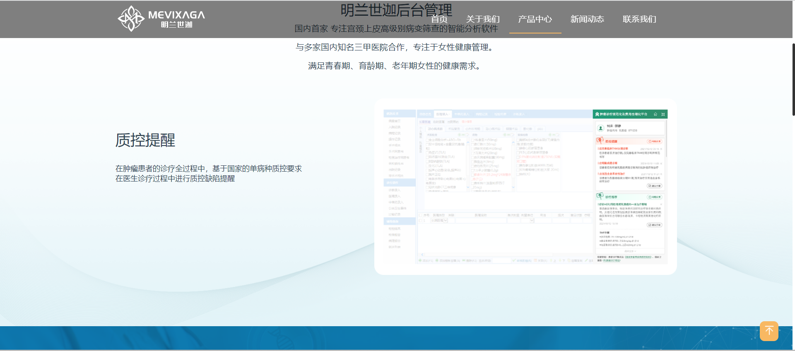Screen dimensions: 795x351
Task: Click the line 与多家国内知名三甲医院合作
Action: [396, 47]
